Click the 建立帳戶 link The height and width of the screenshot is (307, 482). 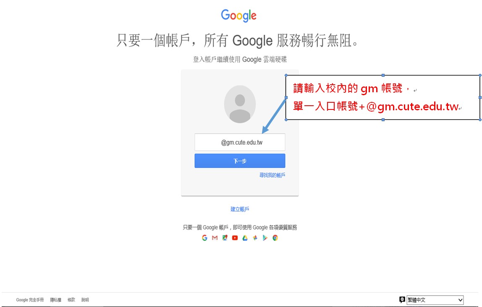[x=240, y=209]
